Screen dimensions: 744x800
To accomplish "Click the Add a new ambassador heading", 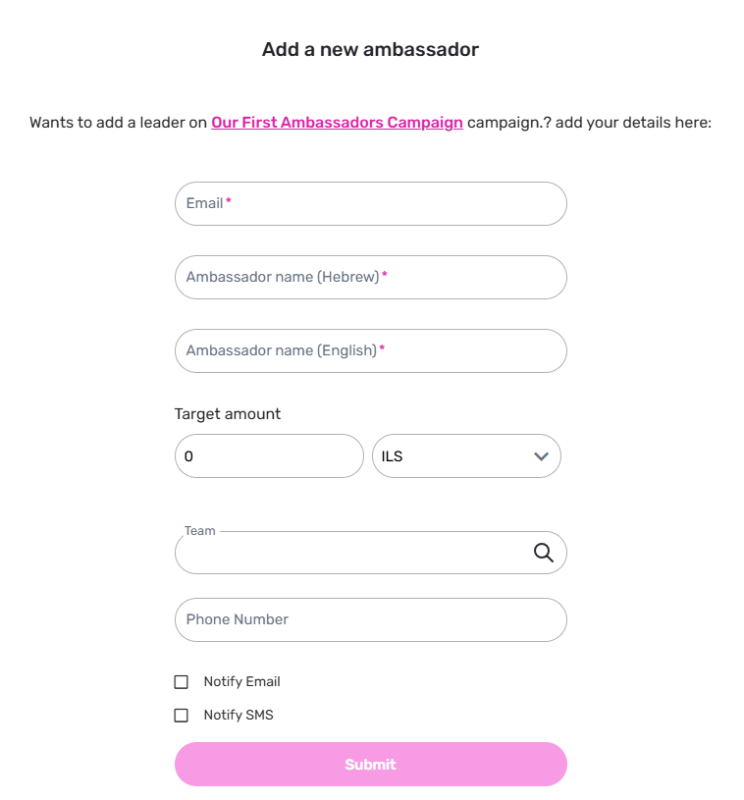I will [370, 49].
